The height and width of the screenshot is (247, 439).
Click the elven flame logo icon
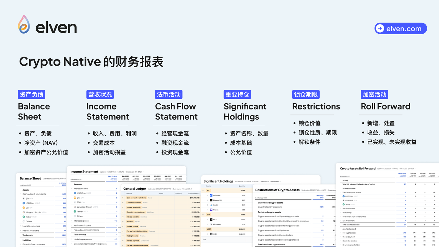pos(24,25)
